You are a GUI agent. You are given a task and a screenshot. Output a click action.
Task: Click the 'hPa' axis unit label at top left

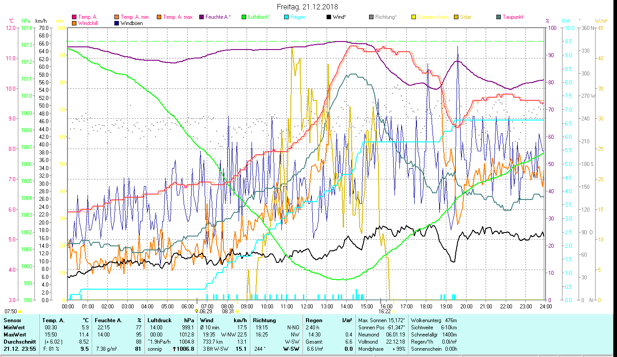click(x=26, y=21)
